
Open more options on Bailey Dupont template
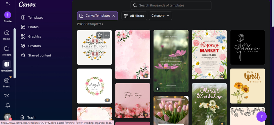(107, 35)
